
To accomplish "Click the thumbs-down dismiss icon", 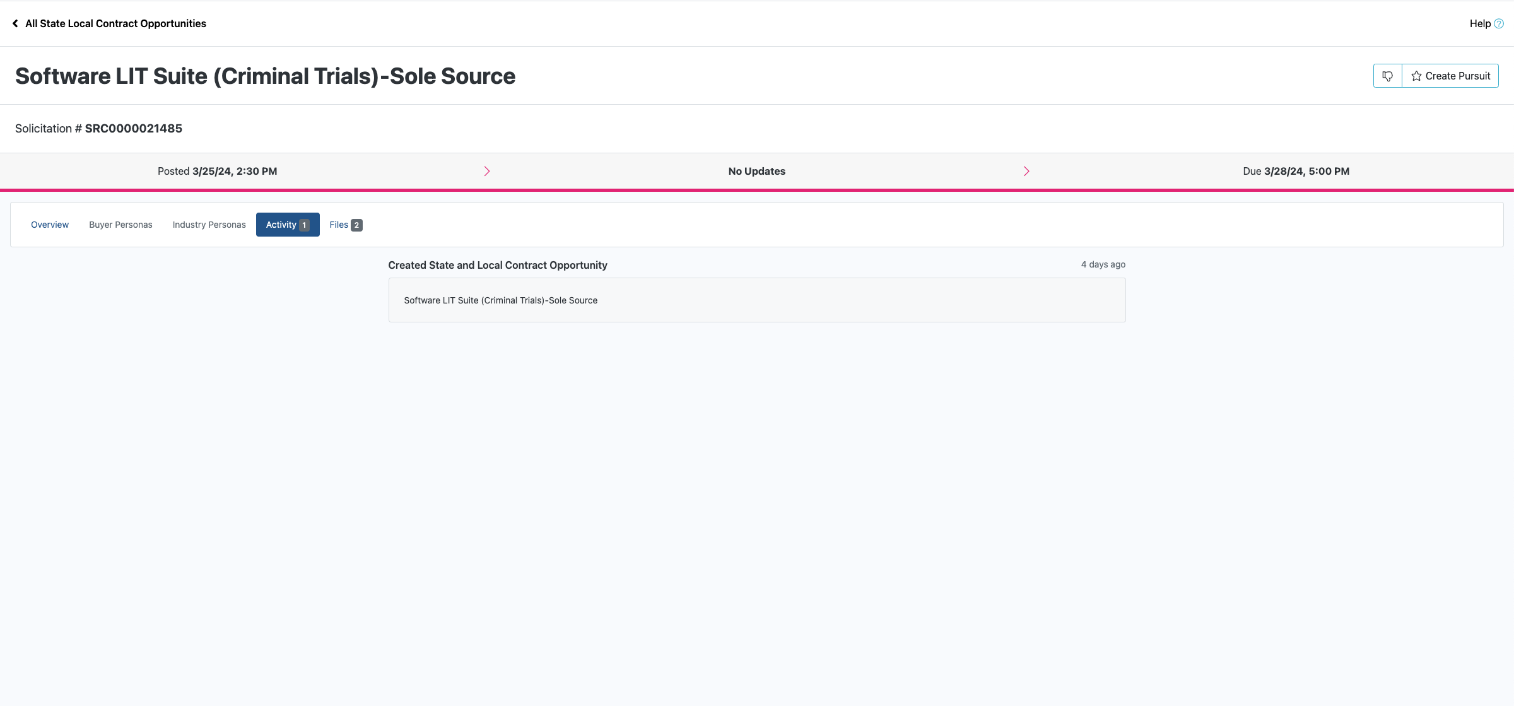I will pos(1387,76).
